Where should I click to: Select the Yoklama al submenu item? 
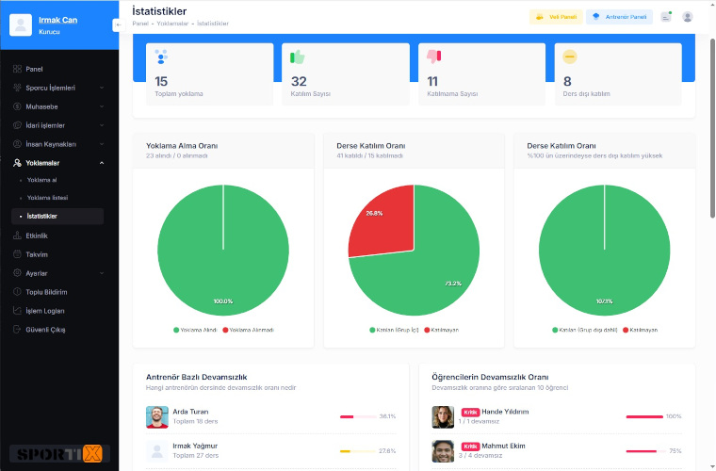click(x=42, y=180)
